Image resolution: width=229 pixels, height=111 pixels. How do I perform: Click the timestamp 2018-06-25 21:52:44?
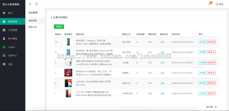pos(182,42)
